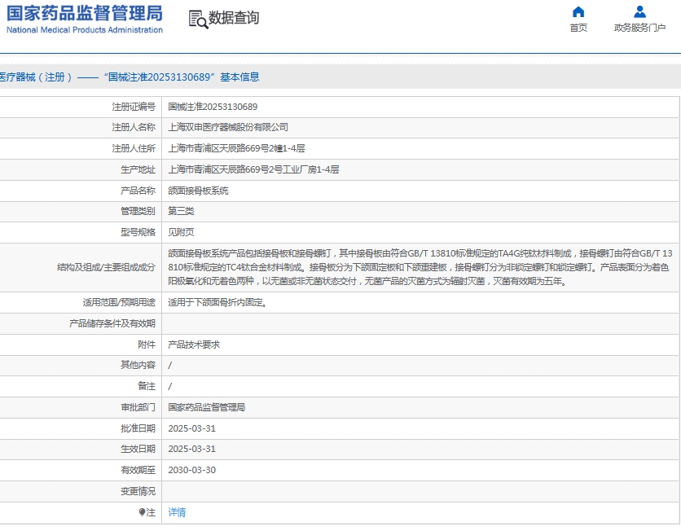Click the registrant address 上海市青浦区天辰路669号2幢1-4层
The image size is (681, 531).
tap(236, 148)
